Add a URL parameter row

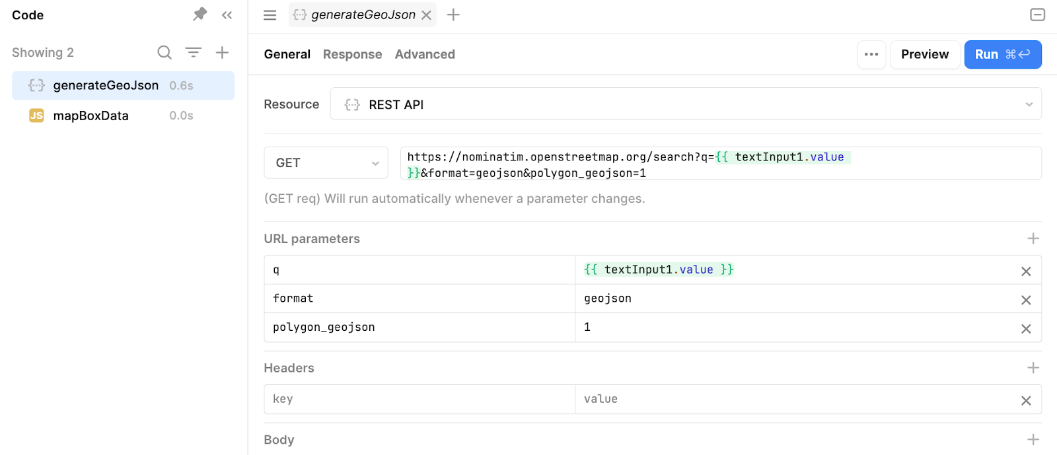[1033, 238]
